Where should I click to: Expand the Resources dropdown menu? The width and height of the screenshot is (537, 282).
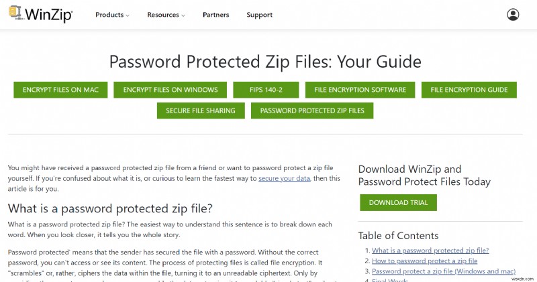point(166,15)
